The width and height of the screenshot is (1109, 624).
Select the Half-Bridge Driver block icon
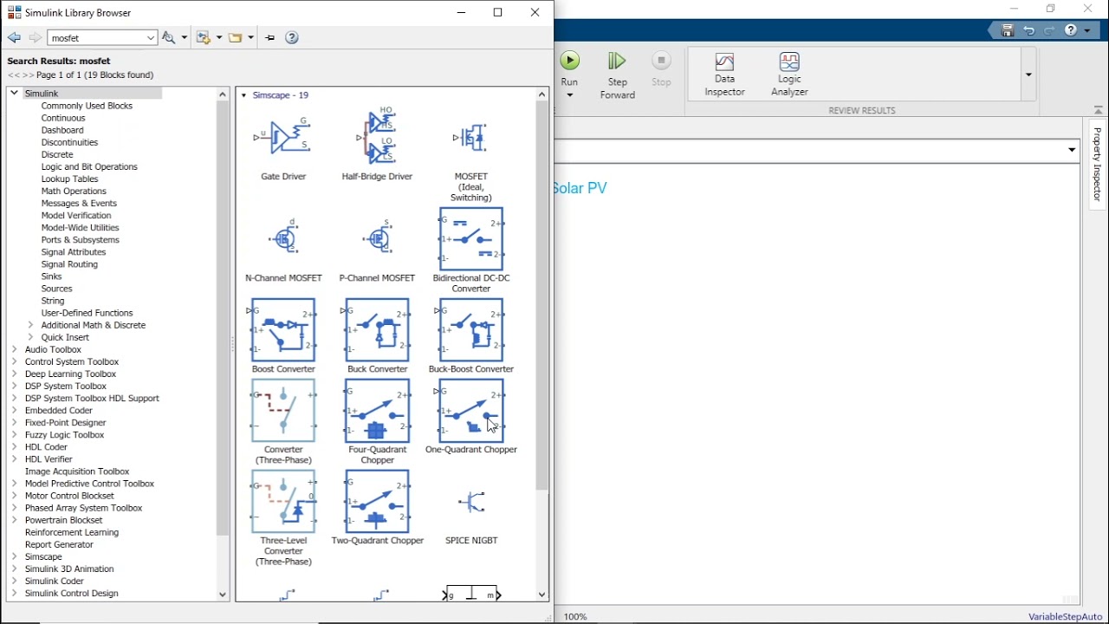(377, 137)
